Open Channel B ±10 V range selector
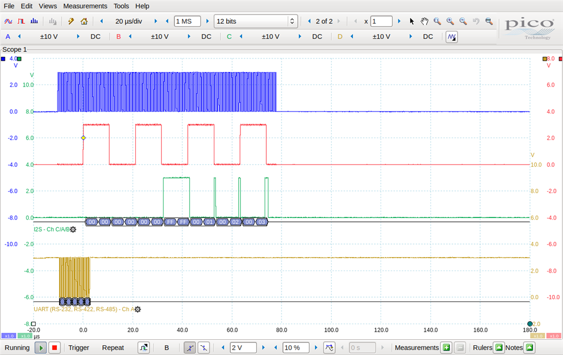The image size is (563, 355). (x=160, y=37)
